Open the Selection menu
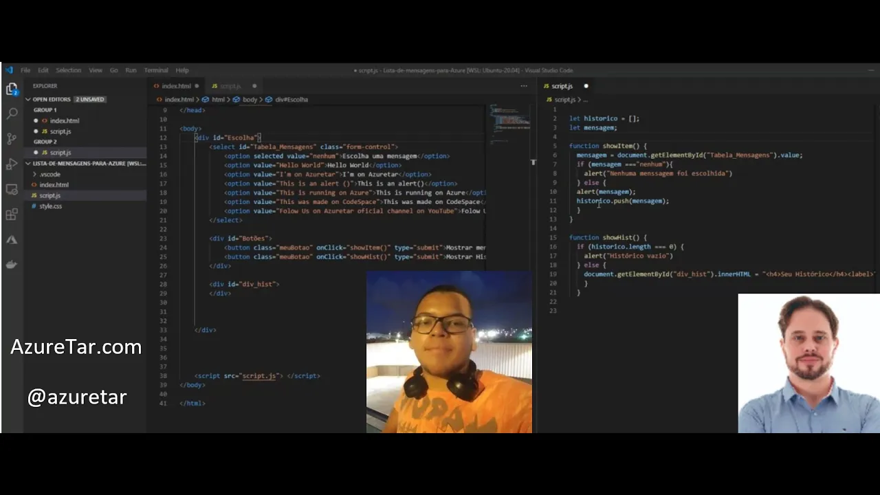Screen dimensions: 880x495 68,70
